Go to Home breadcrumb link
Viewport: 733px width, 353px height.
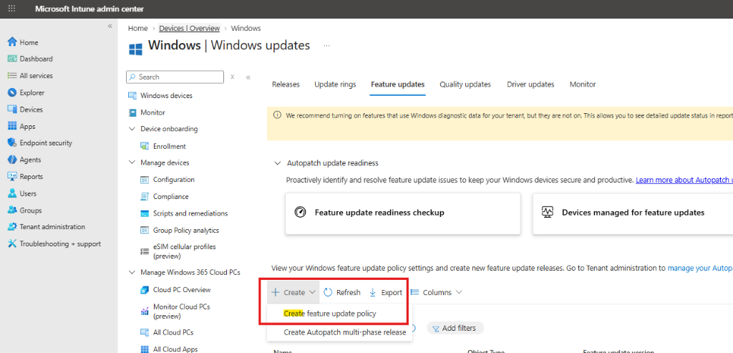(x=138, y=29)
